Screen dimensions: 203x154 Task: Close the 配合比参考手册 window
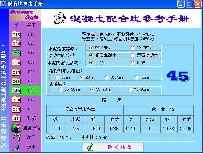click(198, 4)
